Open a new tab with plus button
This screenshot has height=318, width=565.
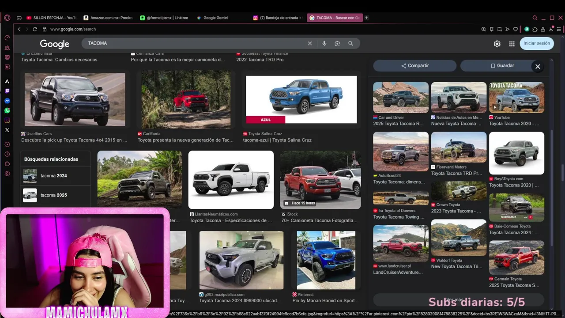tap(366, 18)
